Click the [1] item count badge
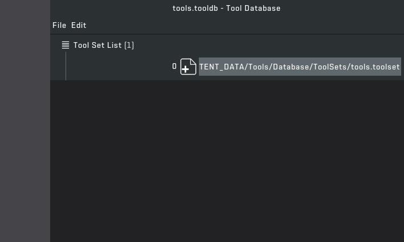 [129, 46]
